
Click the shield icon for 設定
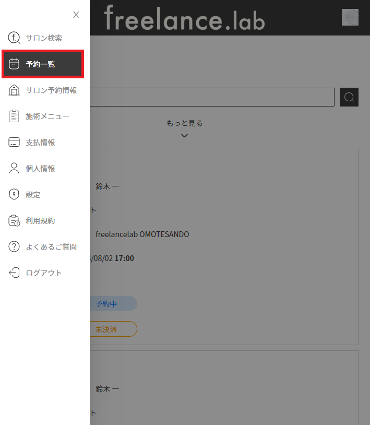pos(14,195)
